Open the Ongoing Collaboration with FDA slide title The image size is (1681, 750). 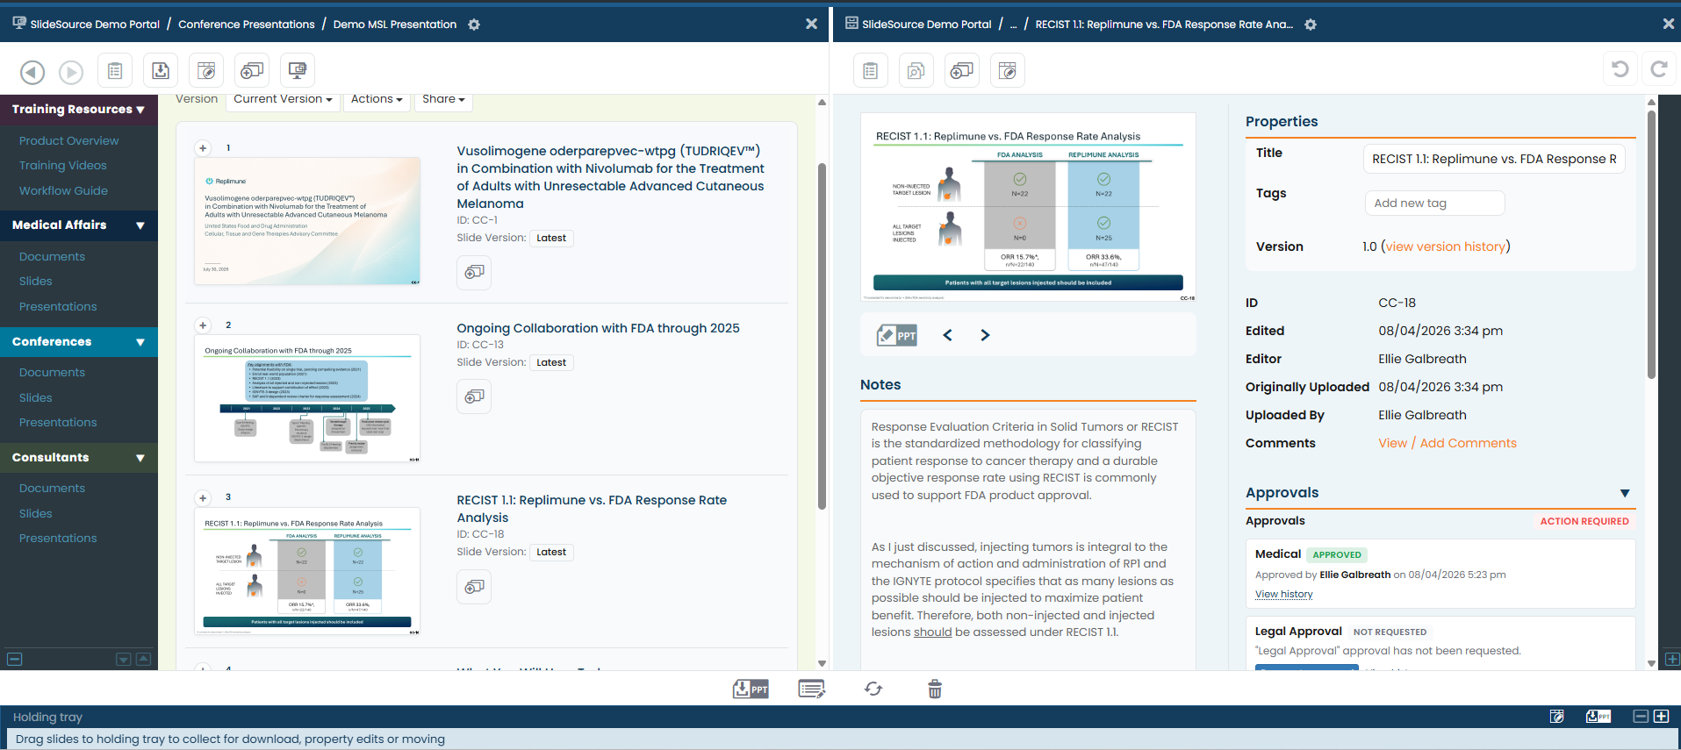598,329
